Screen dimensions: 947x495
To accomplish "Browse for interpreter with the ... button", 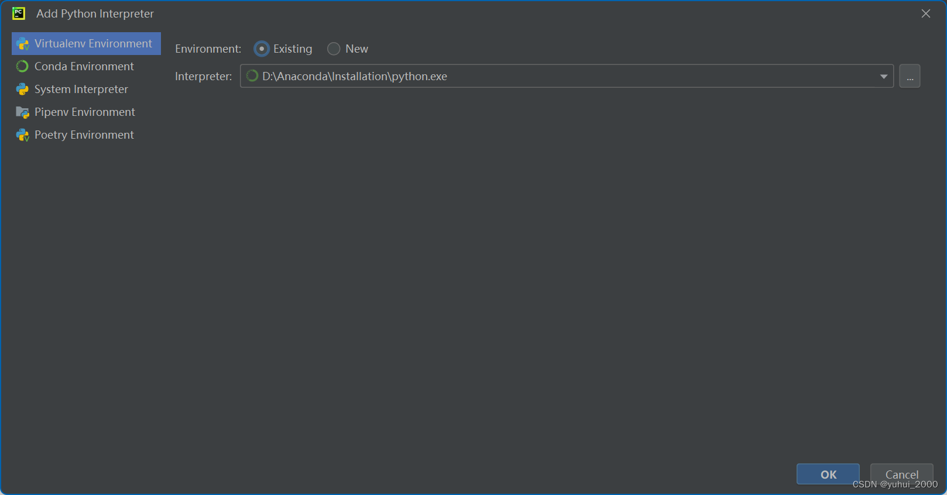I will (910, 76).
